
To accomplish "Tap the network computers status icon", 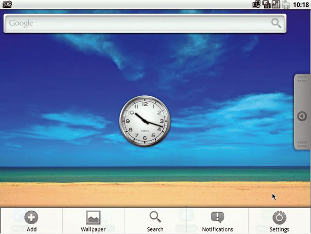I will 257,4.
